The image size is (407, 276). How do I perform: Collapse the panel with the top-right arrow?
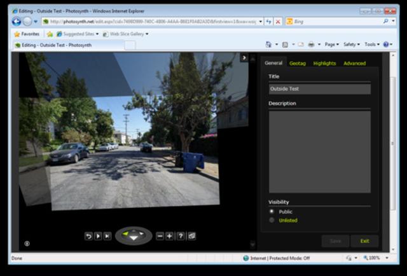click(244, 58)
